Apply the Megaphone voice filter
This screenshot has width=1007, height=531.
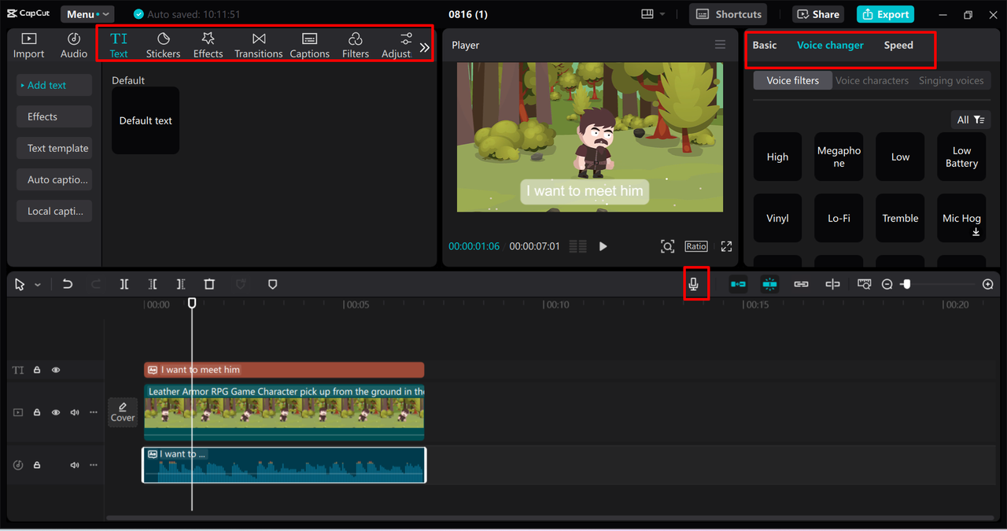click(x=839, y=157)
